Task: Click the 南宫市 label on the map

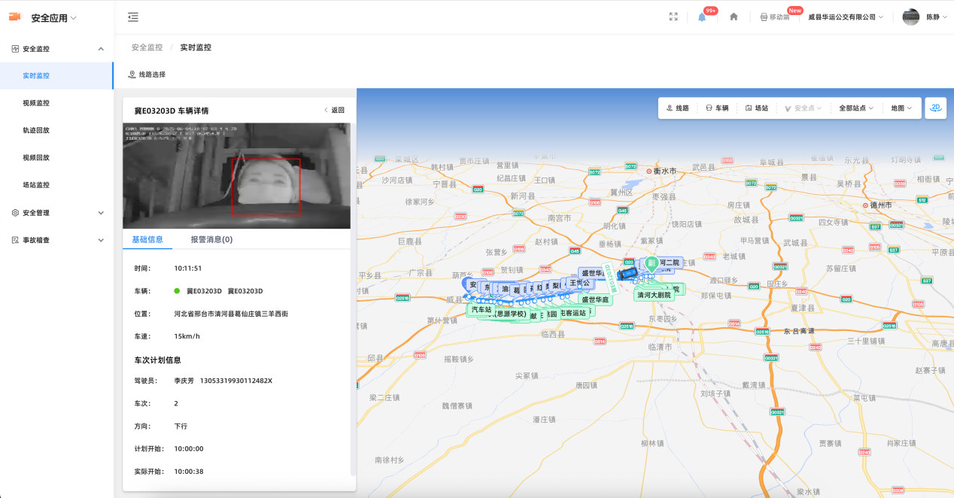Action: (x=561, y=217)
